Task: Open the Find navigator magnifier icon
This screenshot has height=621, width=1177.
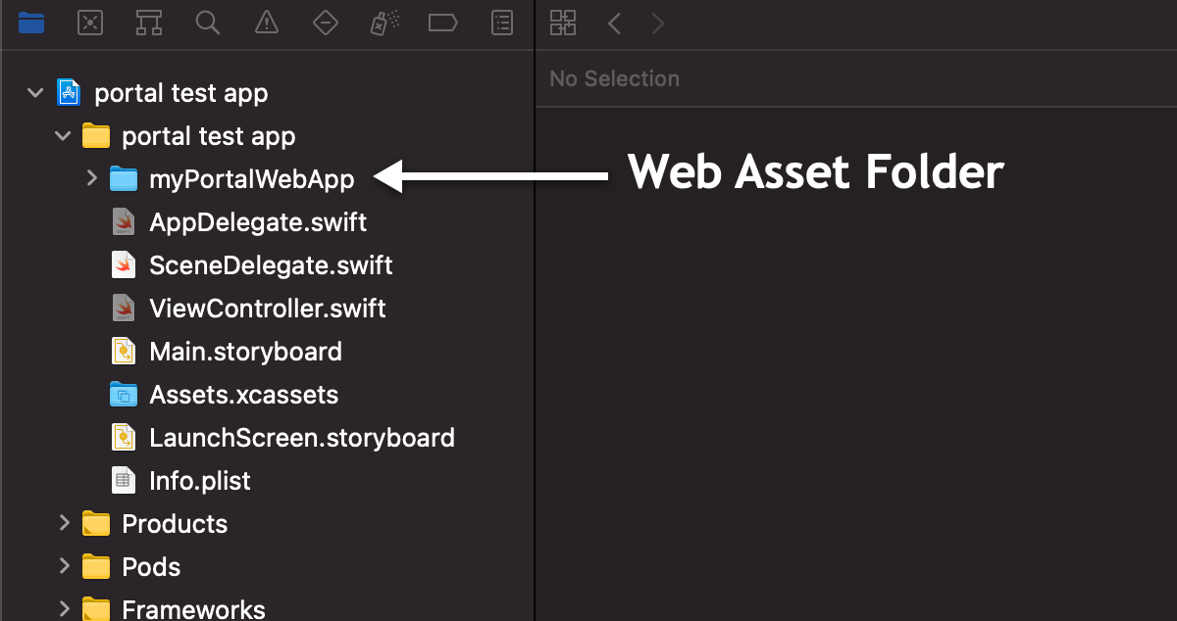Action: pos(207,23)
